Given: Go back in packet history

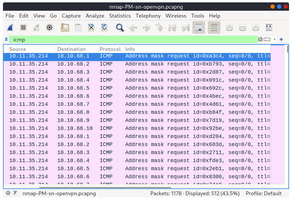Looking at the screenshot, I should tap(133, 27).
